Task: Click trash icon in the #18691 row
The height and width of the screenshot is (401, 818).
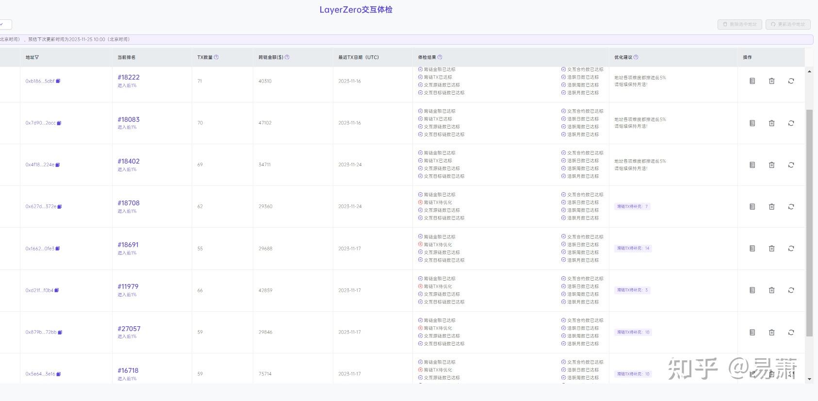Action: 772,249
